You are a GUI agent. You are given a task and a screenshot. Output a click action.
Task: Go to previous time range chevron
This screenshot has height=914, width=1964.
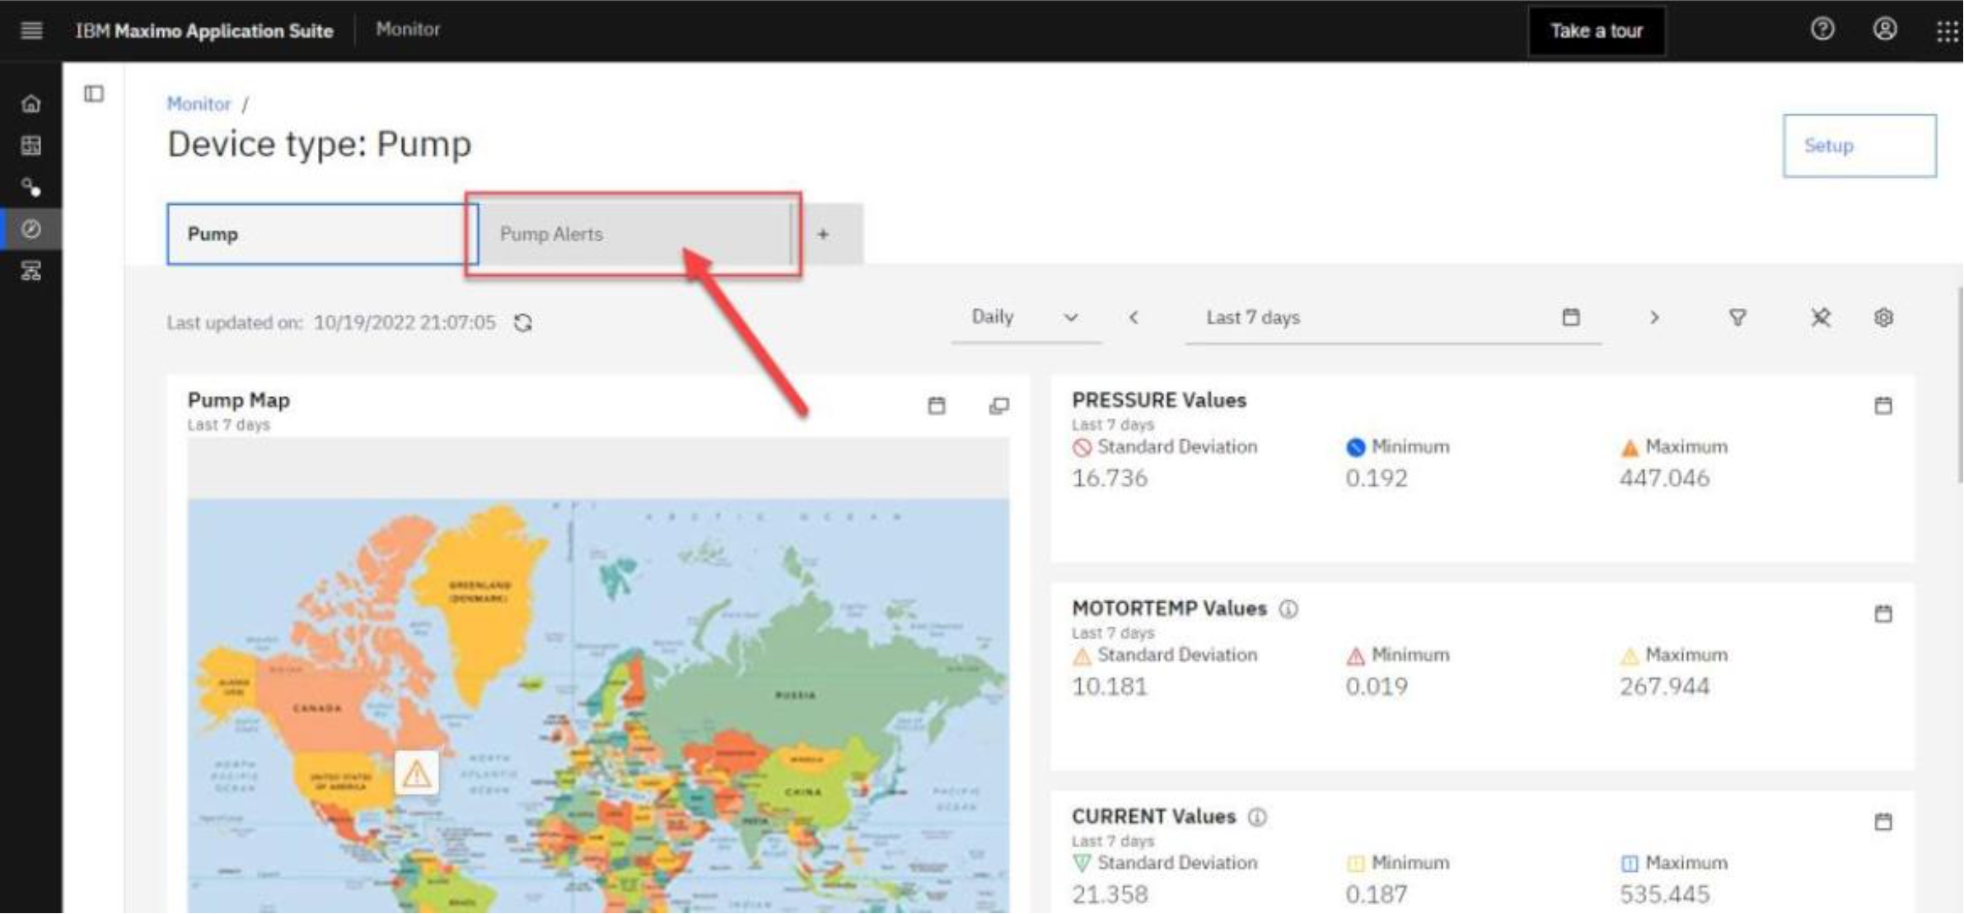[1134, 318]
